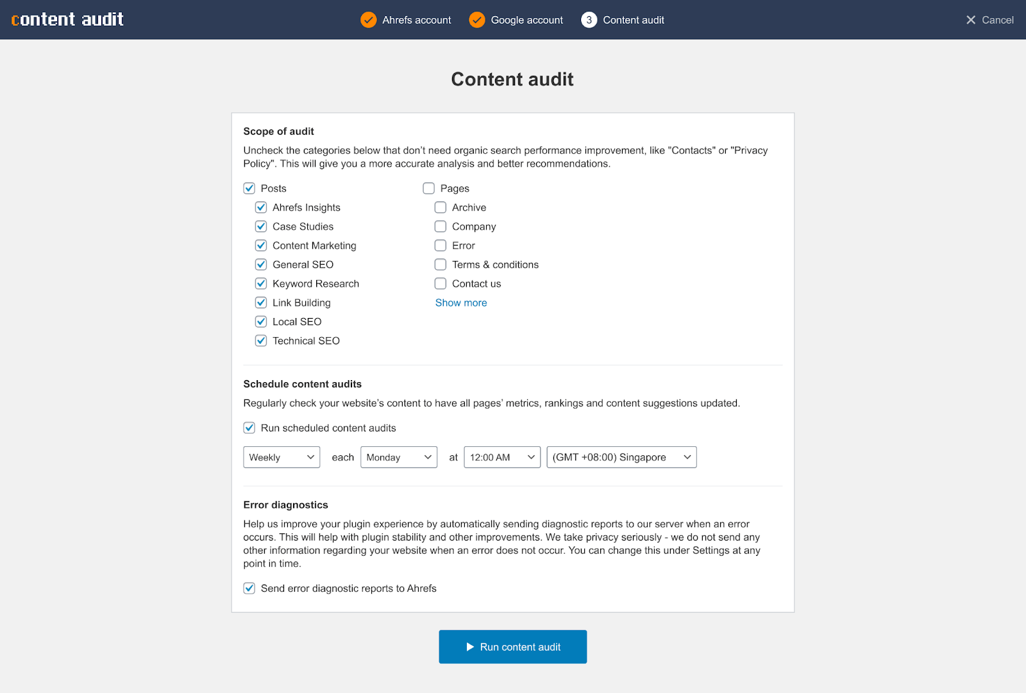Uncheck the Keyword Research checkbox
This screenshot has width=1026, height=693.
click(x=261, y=283)
